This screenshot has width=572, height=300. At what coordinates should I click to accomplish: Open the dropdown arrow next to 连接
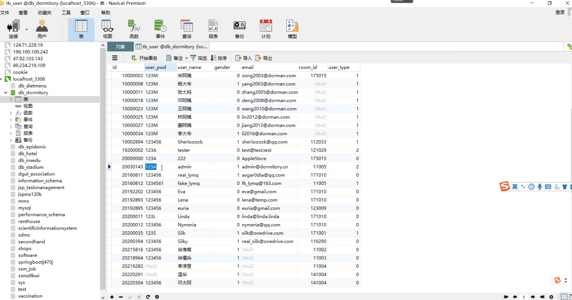[x=27, y=30]
